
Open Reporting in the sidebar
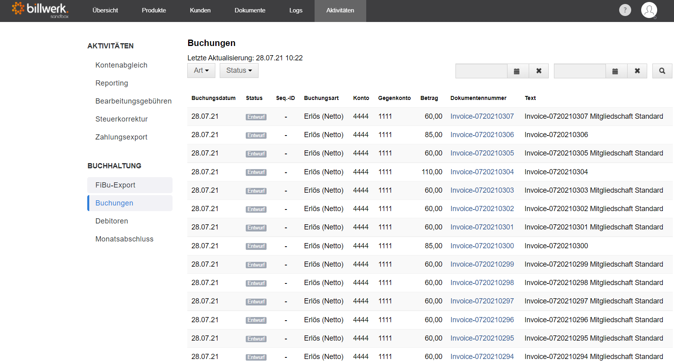(112, 83)
